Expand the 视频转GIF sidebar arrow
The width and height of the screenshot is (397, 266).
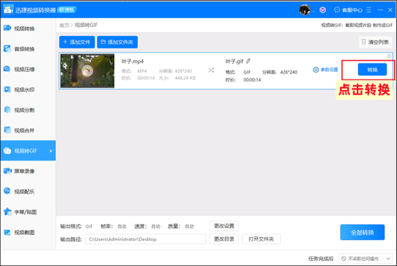(x=51, y=150)
